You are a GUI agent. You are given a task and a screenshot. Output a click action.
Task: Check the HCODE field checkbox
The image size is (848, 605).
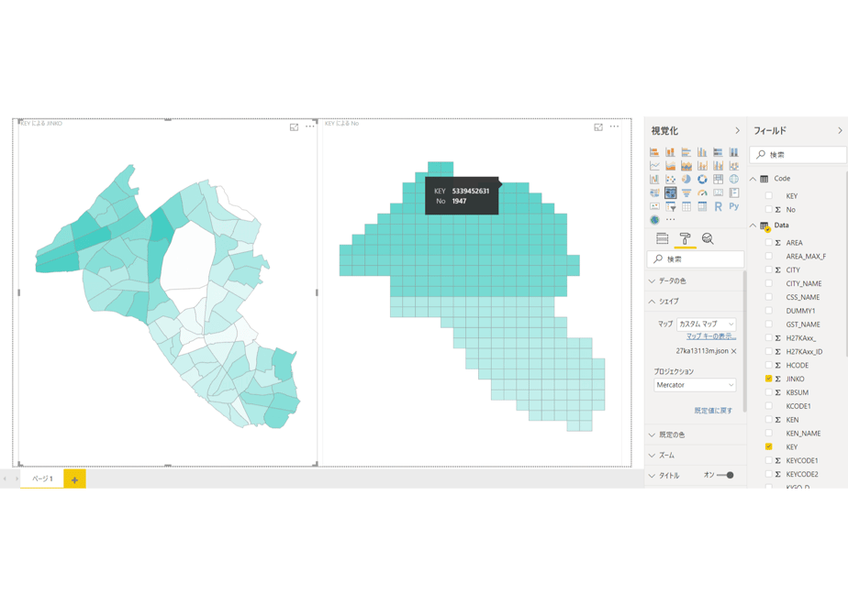(768, 365)
